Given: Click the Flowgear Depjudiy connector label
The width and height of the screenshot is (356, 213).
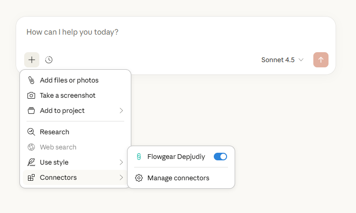Looking at the screenshot, I should tap(176, 157).
